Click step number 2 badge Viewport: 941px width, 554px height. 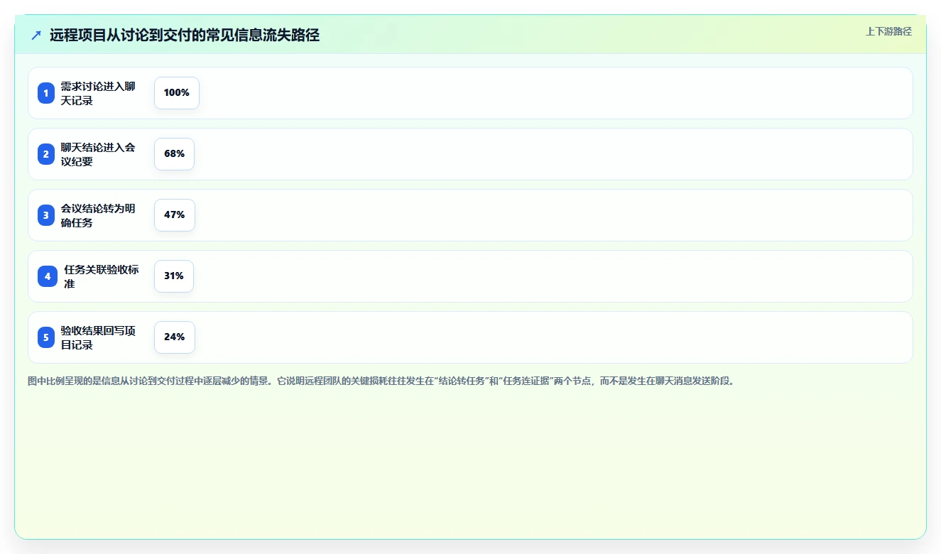tap(46, 154)
